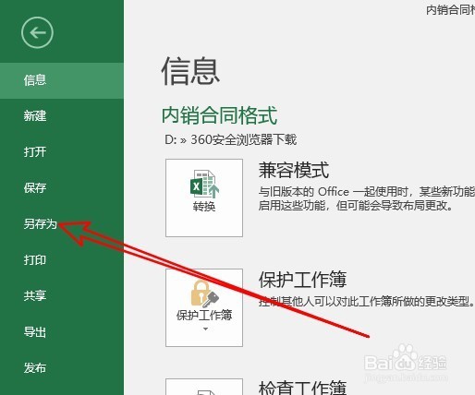Open the 保护工作簿 dropdown button
The height and width of the screenshot is (395, 475).
tap(204, 307)
